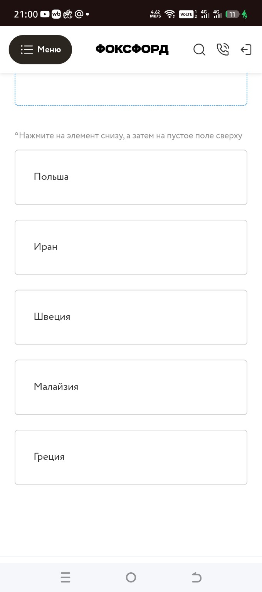
Task: Select the answer option Греция
Action: pos(131,457)
